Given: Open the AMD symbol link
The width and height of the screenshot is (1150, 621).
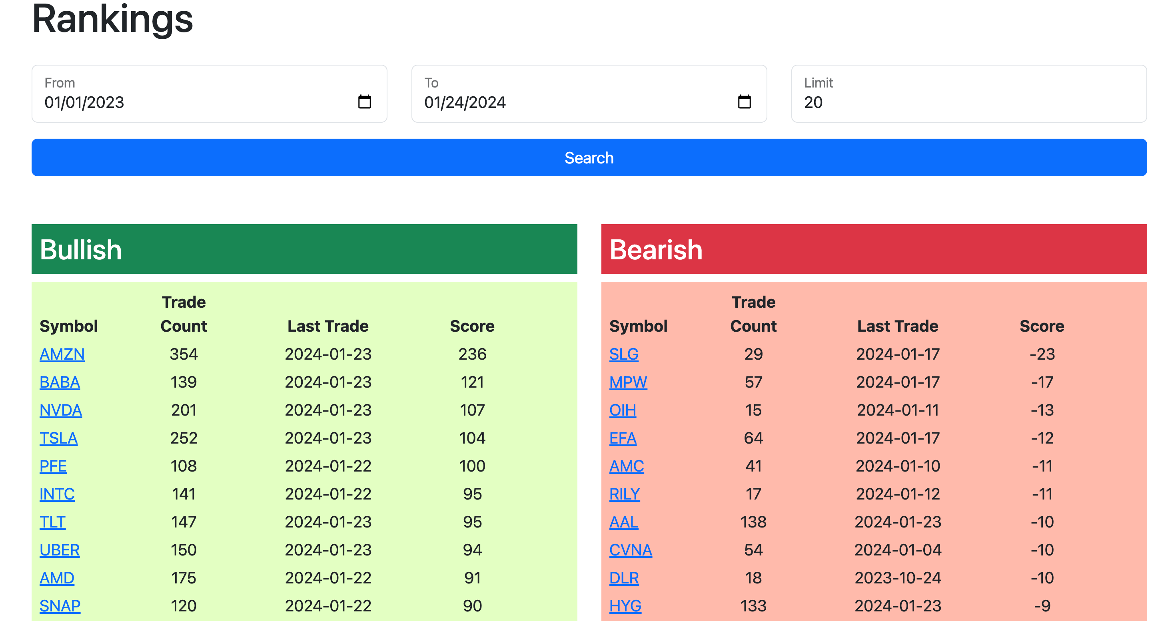Looking at the screenshot, I should point(57,578).
